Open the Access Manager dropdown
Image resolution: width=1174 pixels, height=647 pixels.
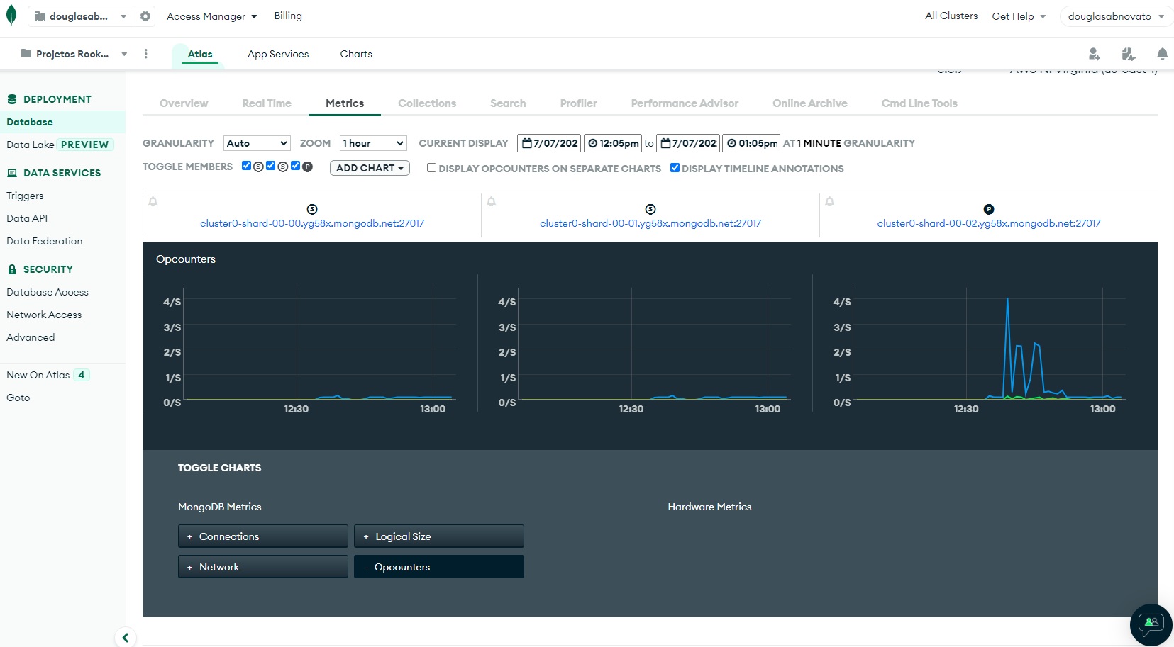[211, 16]
